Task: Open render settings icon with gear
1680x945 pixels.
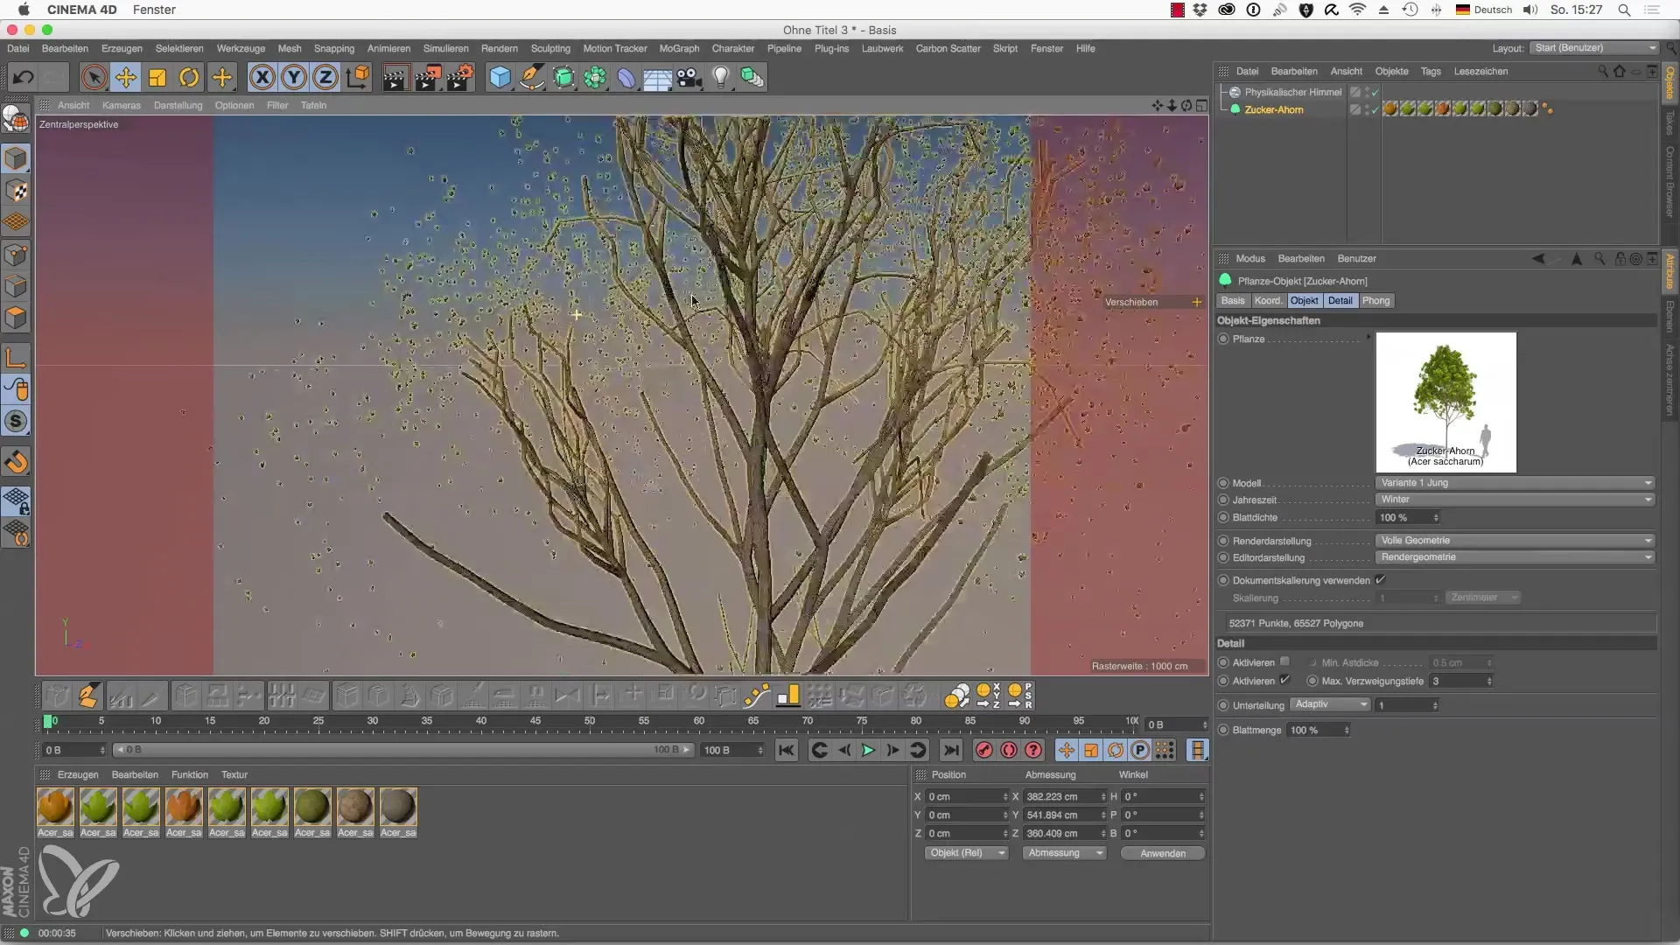Action: coord(460,78)
